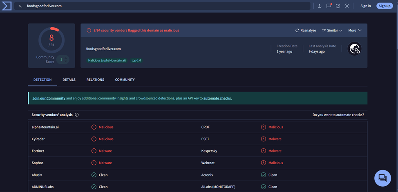398x192 pixels.
Task: Click the Sophos vendor name
Action: [38, 163]
